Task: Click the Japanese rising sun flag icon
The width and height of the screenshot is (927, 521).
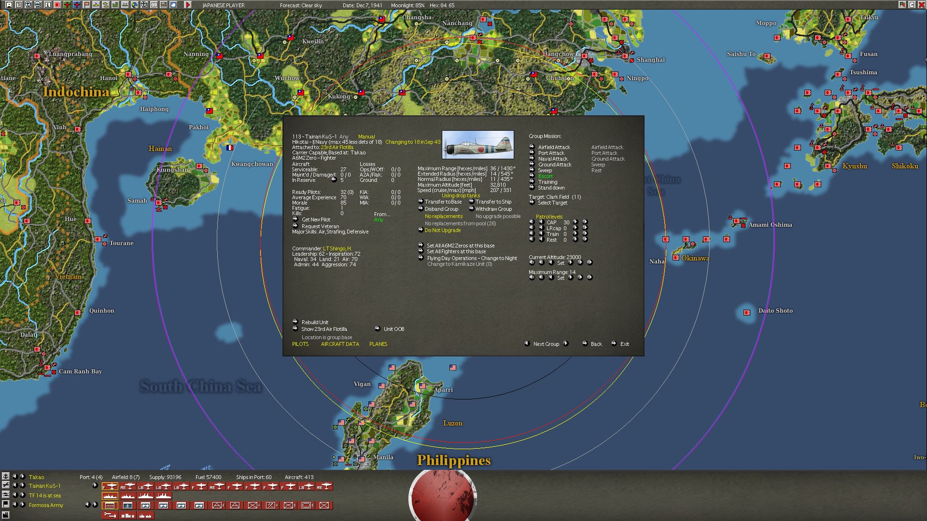Action: coord(57,5)
